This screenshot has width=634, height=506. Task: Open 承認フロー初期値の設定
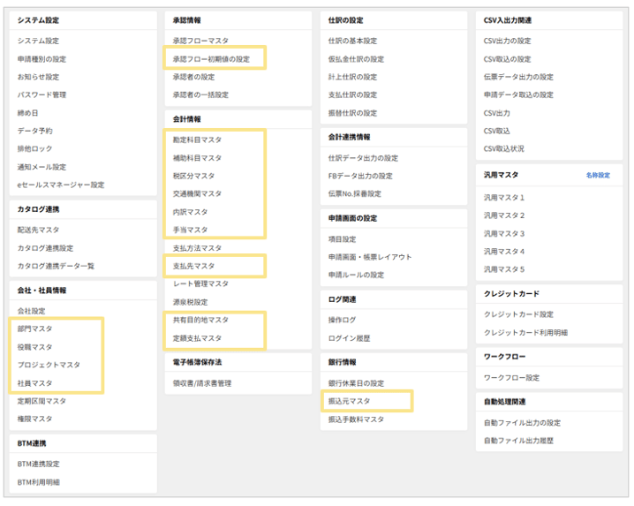[x=211, y=59]
